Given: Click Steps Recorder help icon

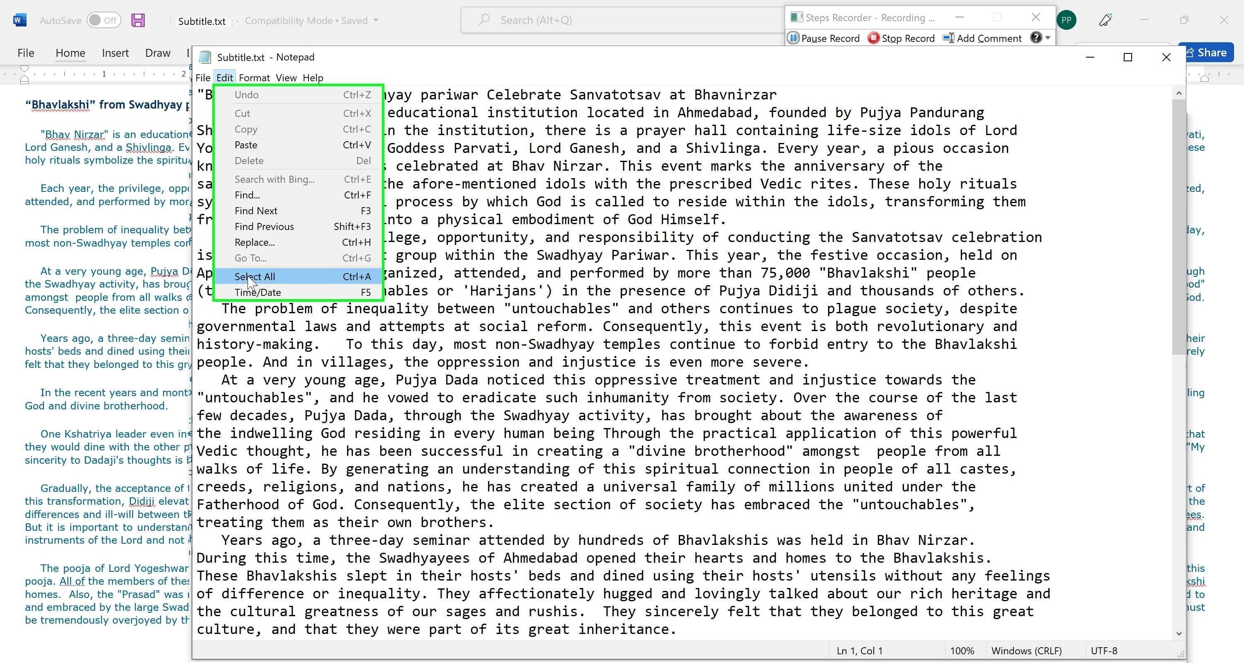Looking at the screenshot, I should [1035, 38].
